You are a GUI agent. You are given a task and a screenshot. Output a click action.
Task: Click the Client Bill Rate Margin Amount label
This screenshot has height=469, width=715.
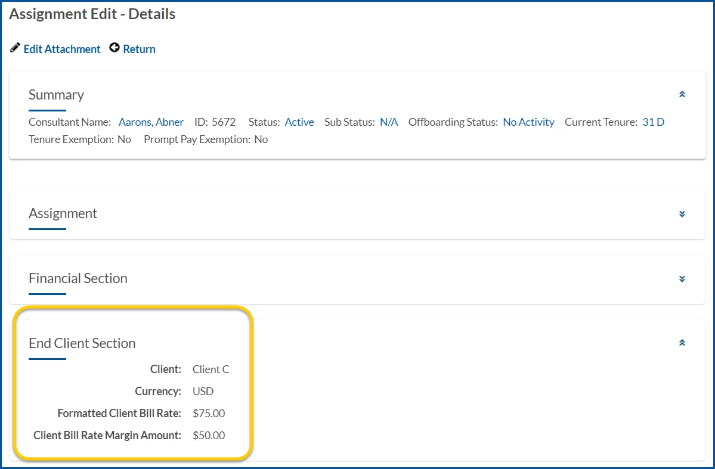[107, 435]
